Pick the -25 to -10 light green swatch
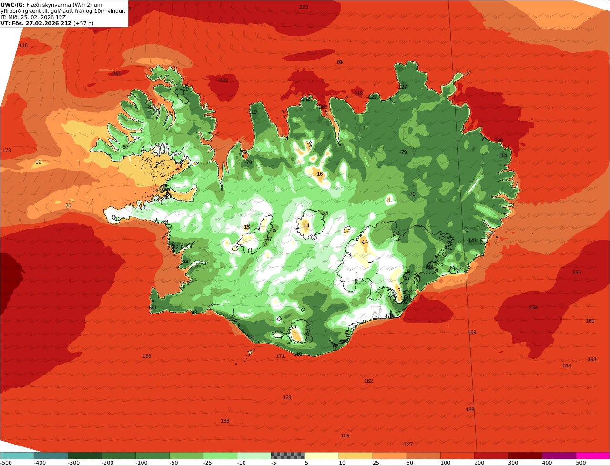The height and width of the screenshot is (466, 610). click(x=220, y=456)
